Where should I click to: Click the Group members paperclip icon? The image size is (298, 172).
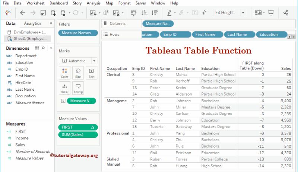(181, 13)
